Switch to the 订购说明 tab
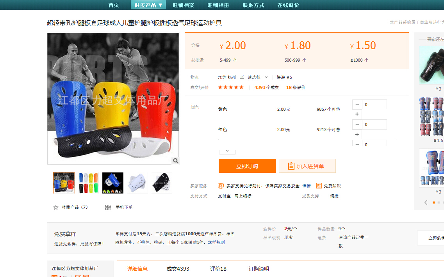444x277 pixels. pos(259,269)
